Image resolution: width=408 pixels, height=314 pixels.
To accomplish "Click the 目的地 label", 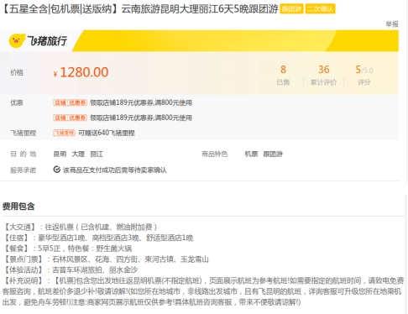I will pos(24,154).
